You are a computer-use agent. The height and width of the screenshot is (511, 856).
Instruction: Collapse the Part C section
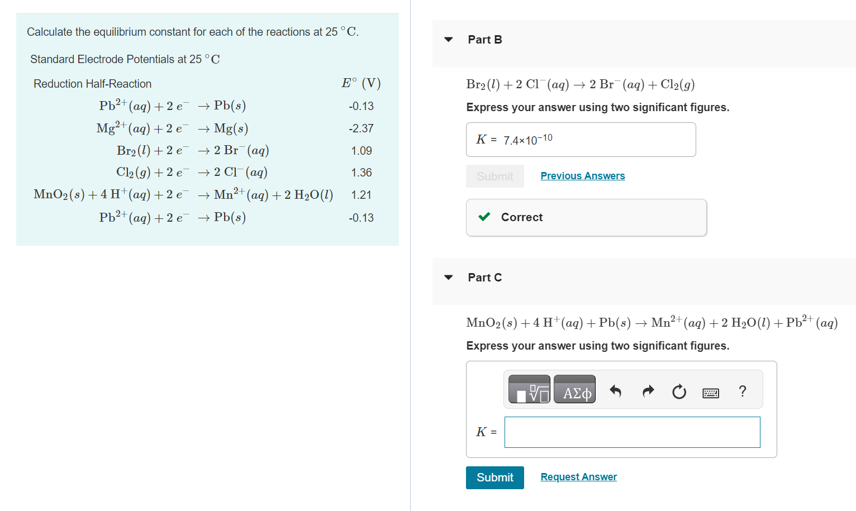coord(448,277)
